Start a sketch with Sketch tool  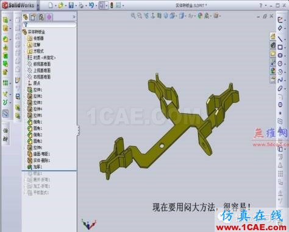280,19
